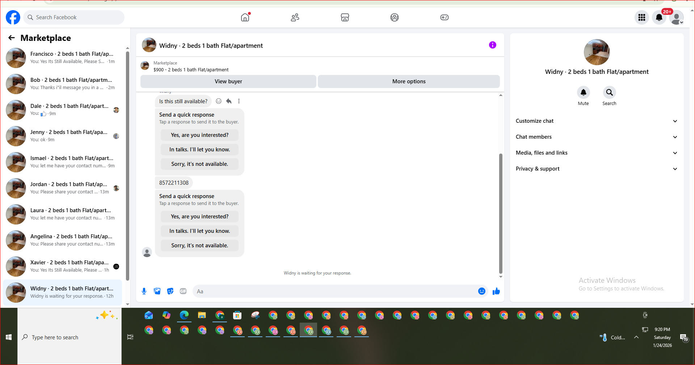The image size is (695, 365).
Task: Open Widny listing thumbnail in right panel
Action: [597, 52]
